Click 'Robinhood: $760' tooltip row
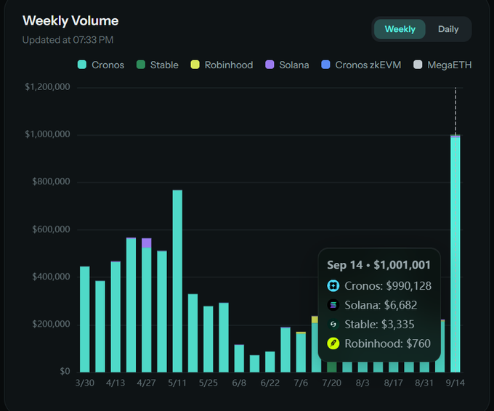This screenshot has width=494, height=411. (x=378, y=343)
